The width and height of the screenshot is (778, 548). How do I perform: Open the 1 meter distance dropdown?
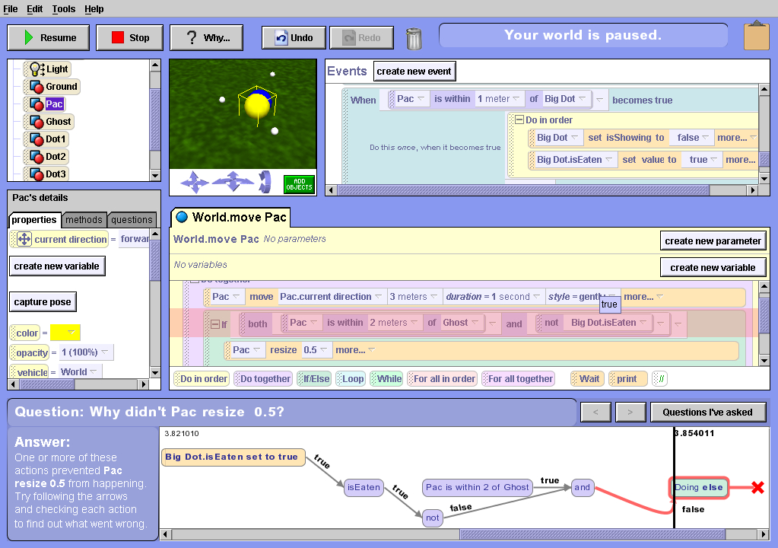coord(499,99)
